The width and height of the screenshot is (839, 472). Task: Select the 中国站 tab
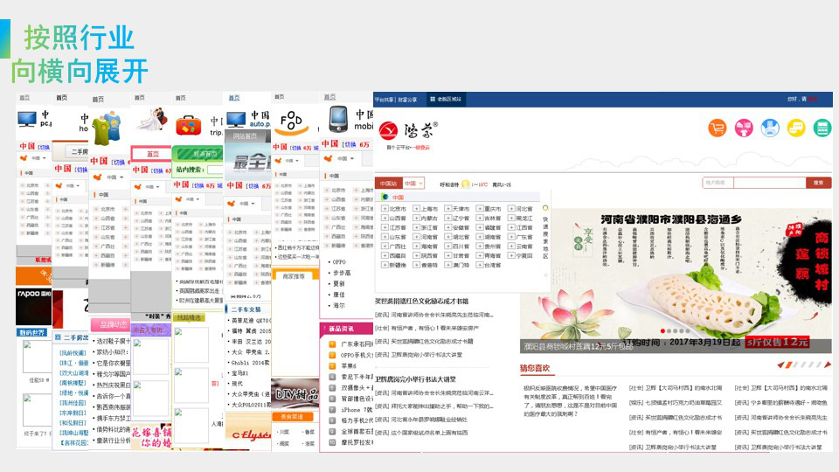388,184
